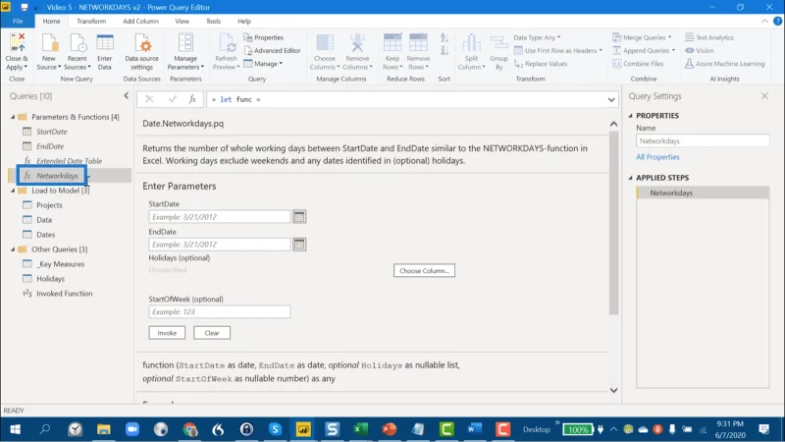Click the query Name field
This screenshot has height=442, width=785.
click(703, 141)
